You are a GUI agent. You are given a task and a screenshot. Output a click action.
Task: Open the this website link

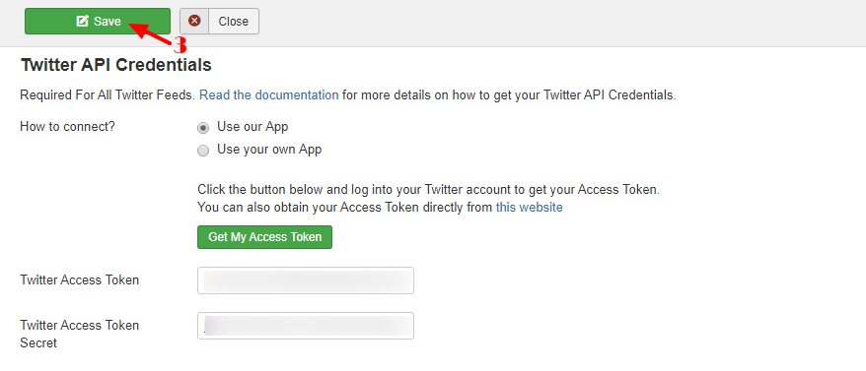click(x=529, y=208)
